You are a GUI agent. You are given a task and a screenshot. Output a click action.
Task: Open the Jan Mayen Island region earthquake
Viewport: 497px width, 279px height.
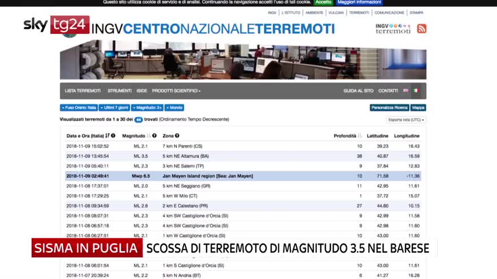point(207,176)
